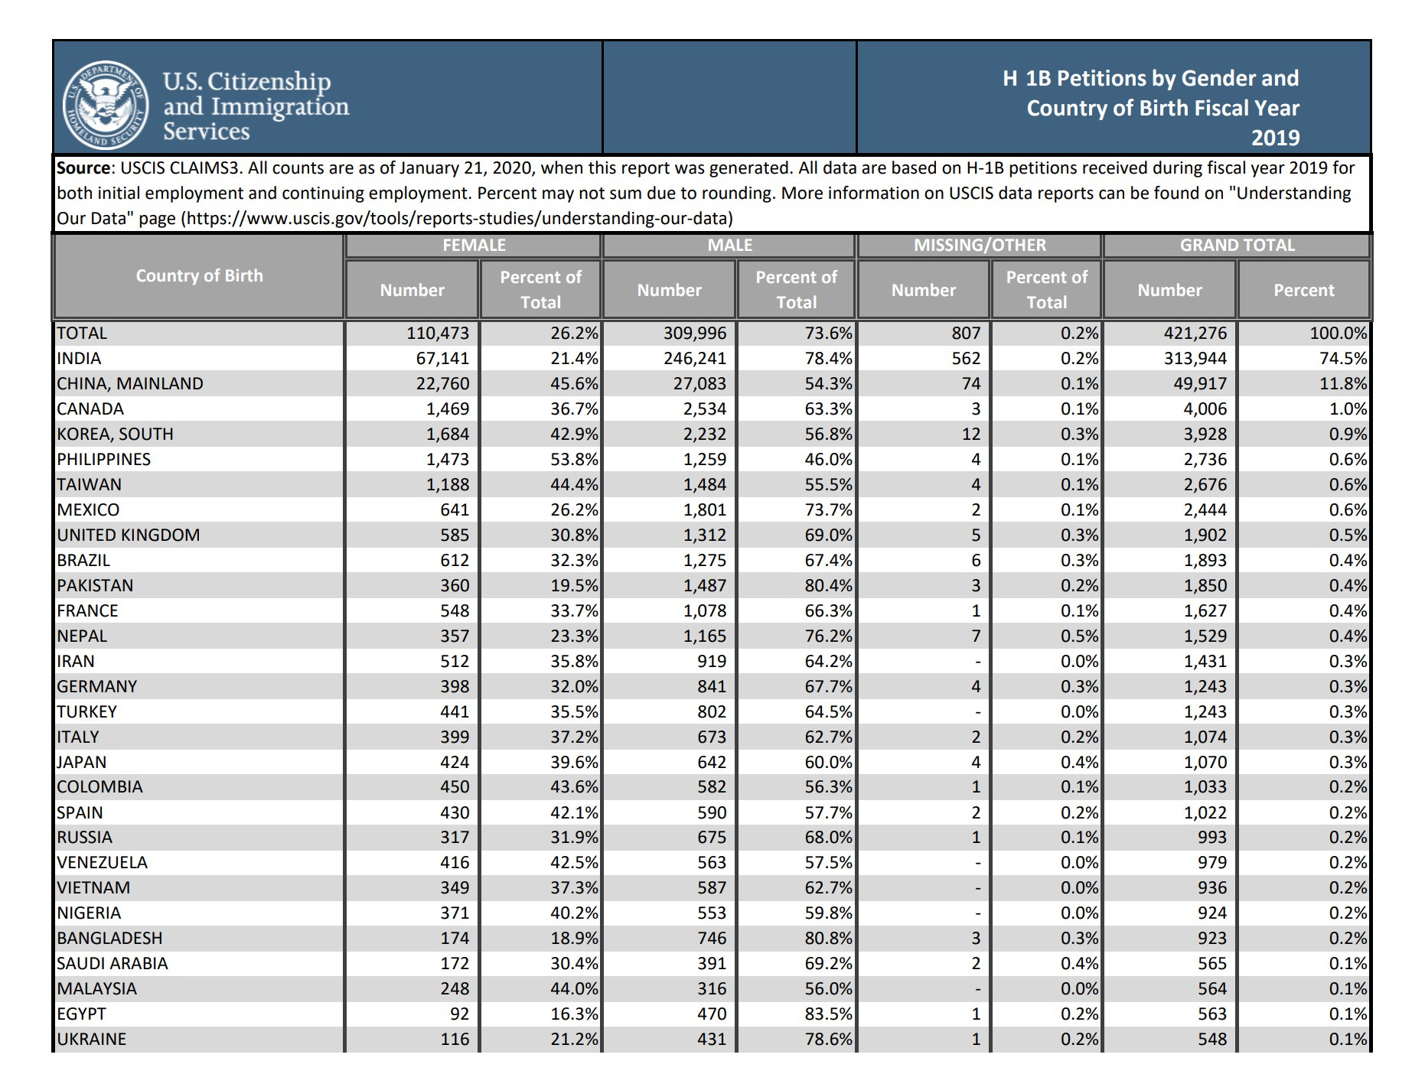The image size is (1425, 1074).
Task: Click the PHILIPPINES row label
Action: tap(104, 460)
